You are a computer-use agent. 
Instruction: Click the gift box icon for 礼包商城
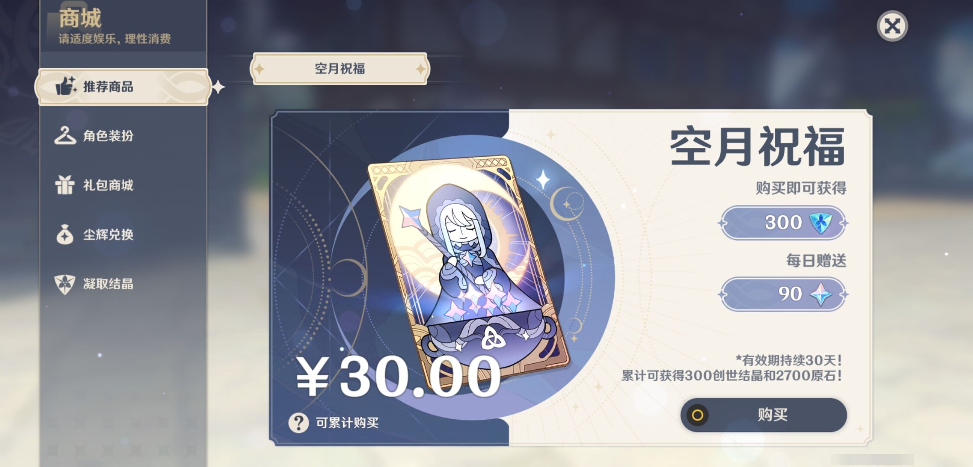[x=65, y=185]
